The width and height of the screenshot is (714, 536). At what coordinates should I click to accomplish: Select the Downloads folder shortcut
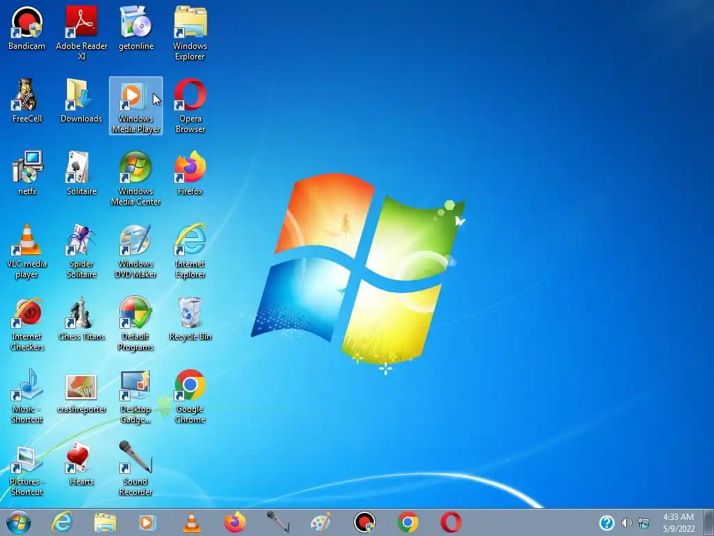tap(82, 100)
